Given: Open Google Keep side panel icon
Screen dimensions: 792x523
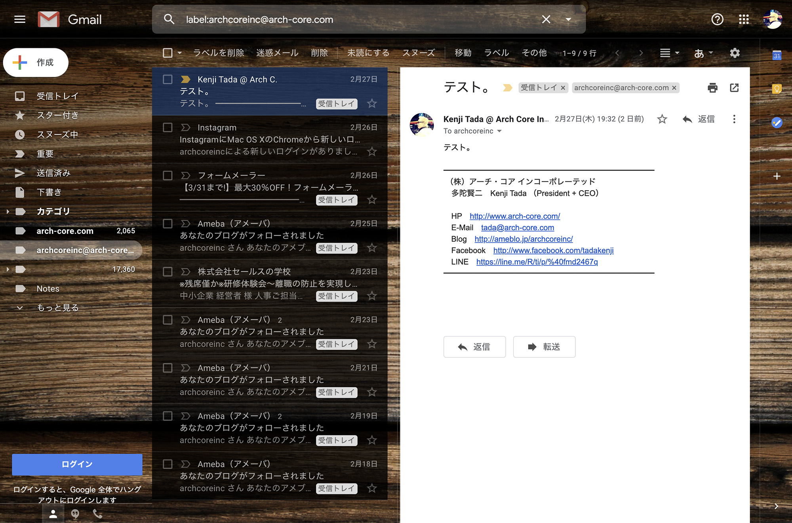Looking at the screenshot, I should [777, 89].
